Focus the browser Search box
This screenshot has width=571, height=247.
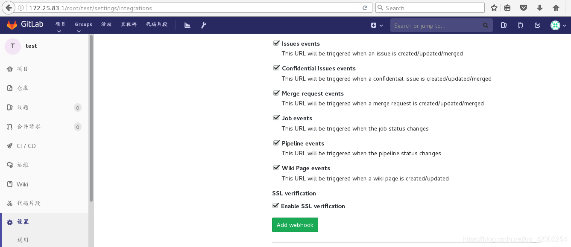(x=430, y=8)
